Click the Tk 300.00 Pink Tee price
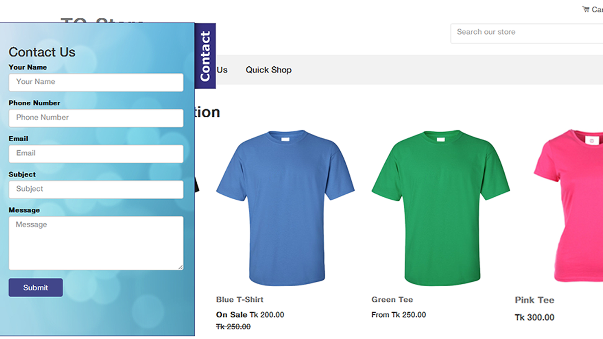 (x=534, y=317)
